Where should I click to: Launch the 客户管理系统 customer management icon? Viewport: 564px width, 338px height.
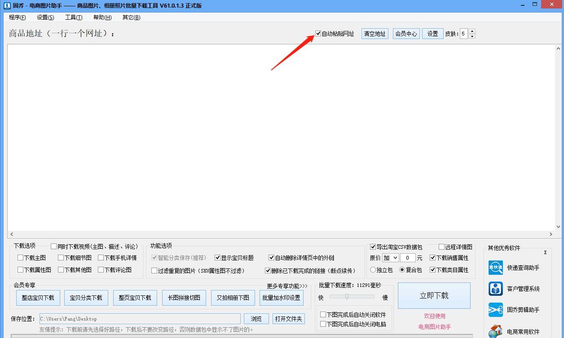(x=495, y=289)
